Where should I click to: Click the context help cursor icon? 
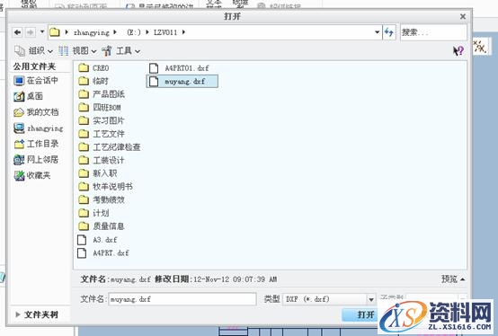point(458,51)
